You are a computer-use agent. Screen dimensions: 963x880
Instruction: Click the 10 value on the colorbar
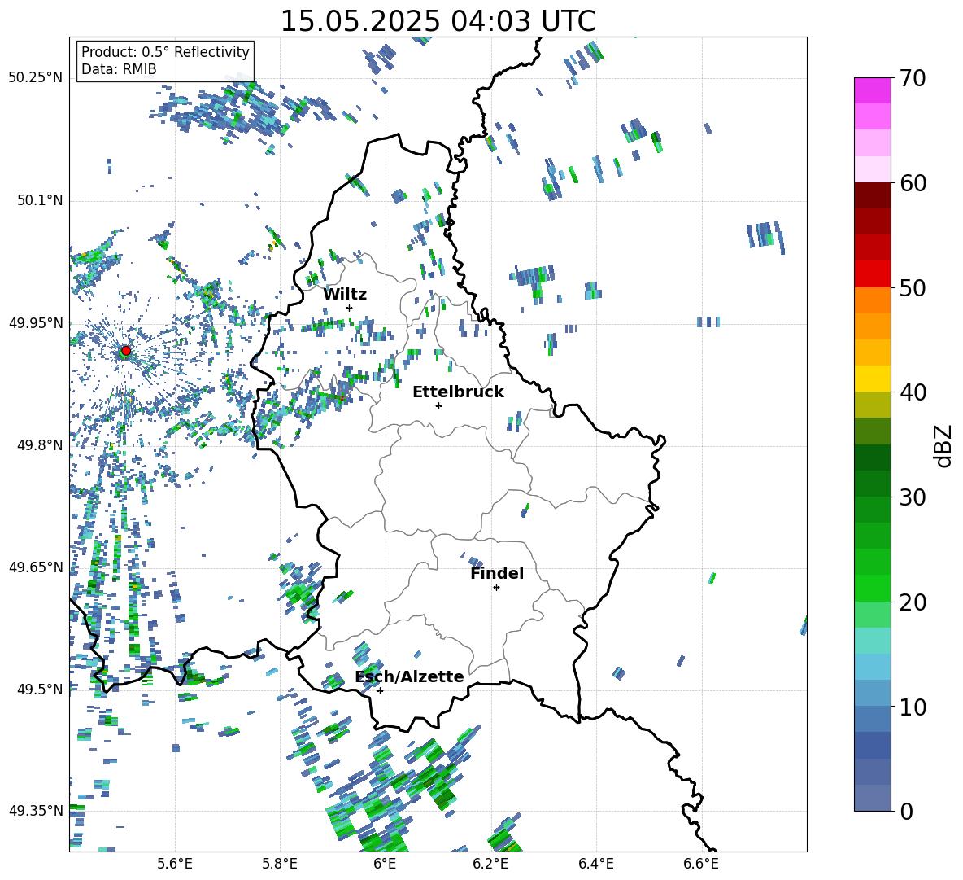913,707
